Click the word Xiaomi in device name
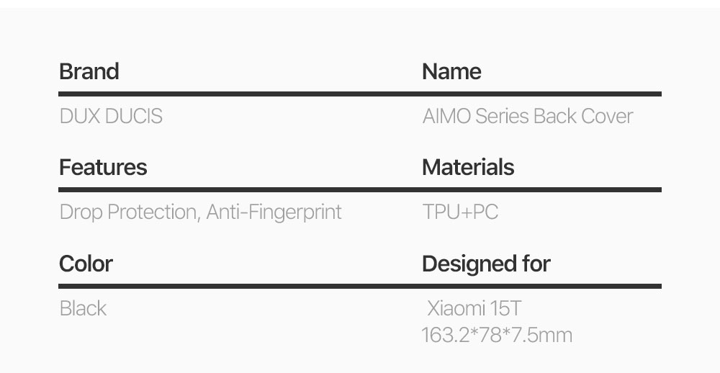This screenshot has width=720, height=373. [456, 309]
